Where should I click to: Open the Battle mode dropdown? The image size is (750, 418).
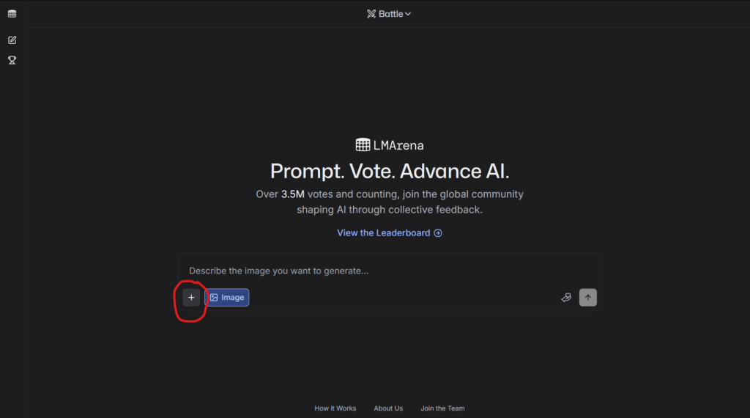[390, 14]
